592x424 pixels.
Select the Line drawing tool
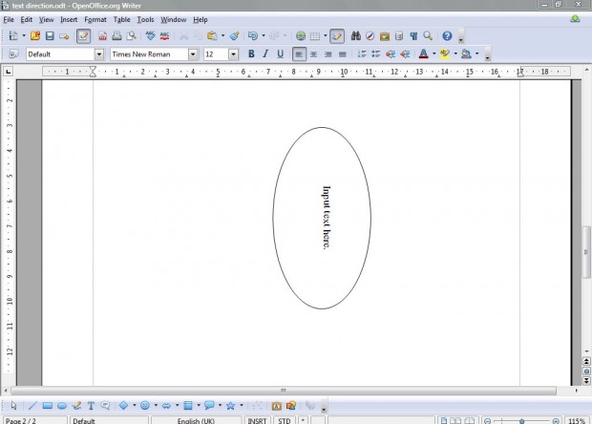tap(32, 406)
